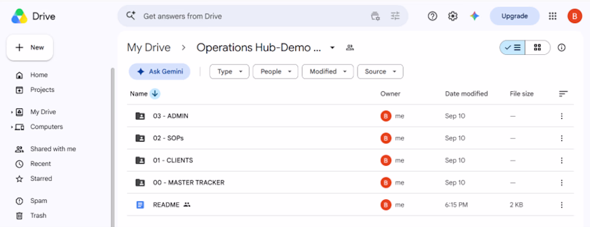This screenshot has width=590, height=227.
Task: Open sort options icon in header row
Action: coord(563,94)
